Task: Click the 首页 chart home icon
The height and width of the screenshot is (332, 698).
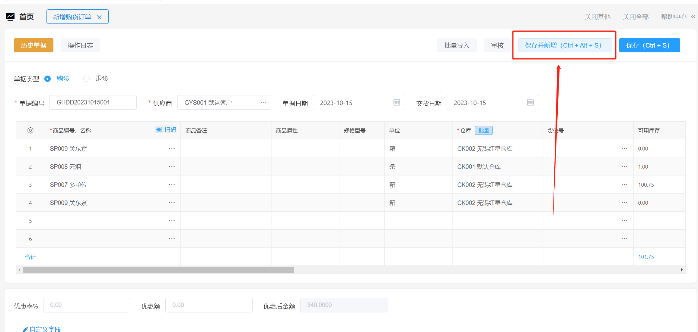Action: click(x=10, y=17)
